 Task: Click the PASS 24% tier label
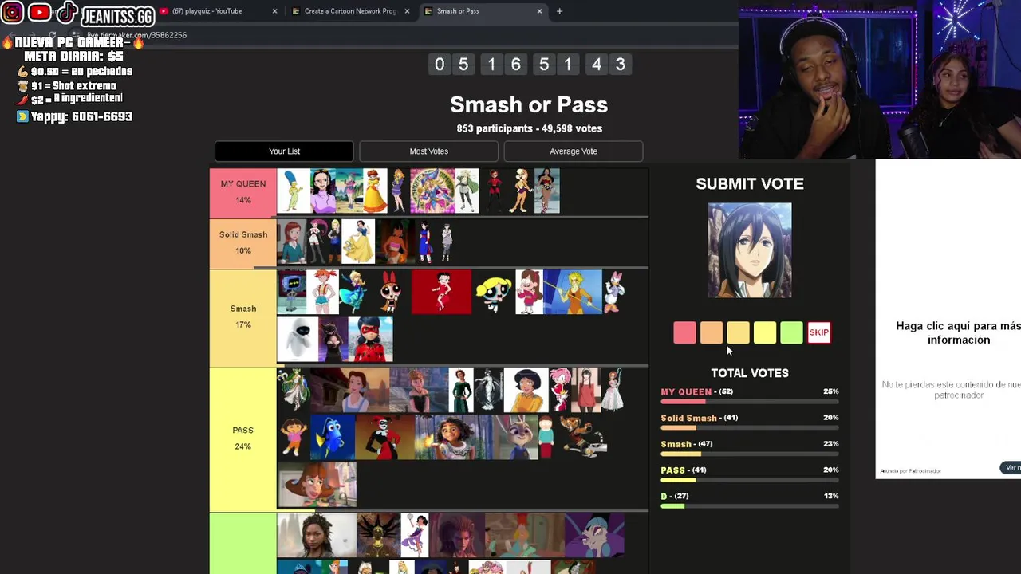pos(243,438)
